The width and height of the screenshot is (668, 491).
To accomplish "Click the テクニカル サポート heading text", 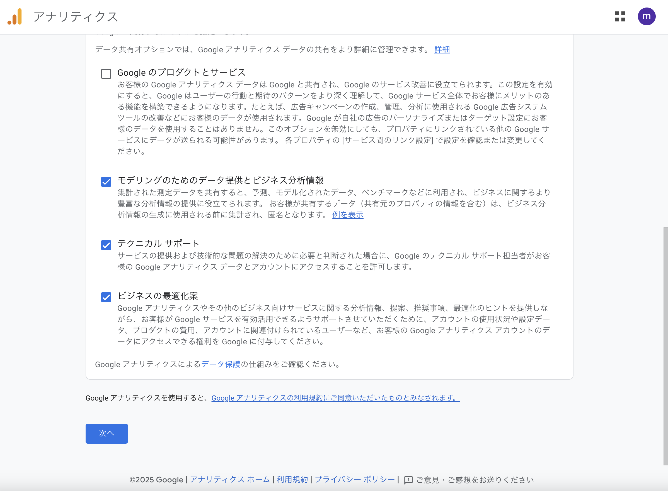I will (x=158, y=244).
